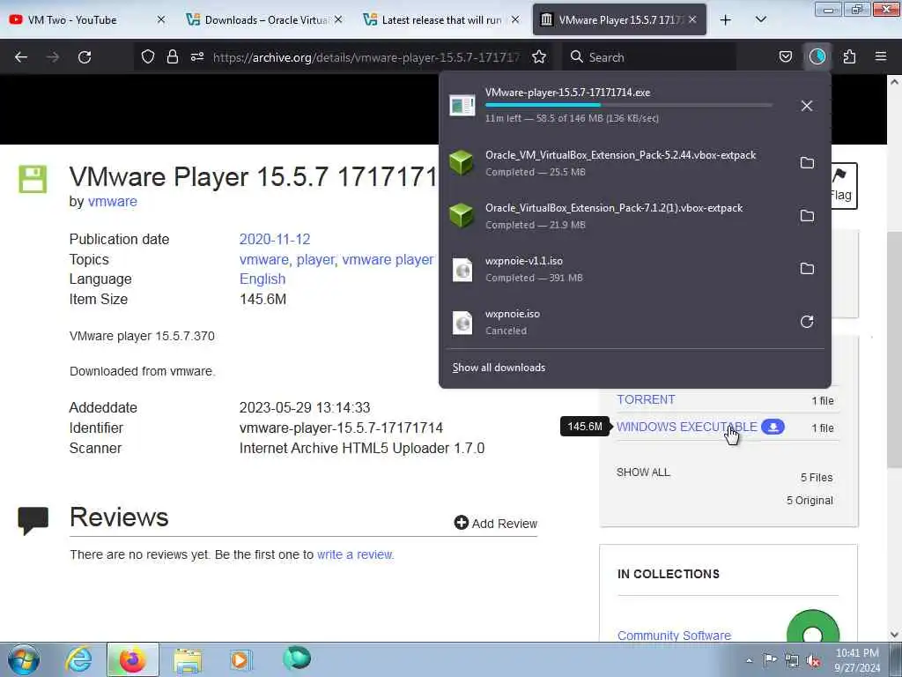Retry the canceled wxpnoie.iso download
This screenshot has width=902, height=677.
point(807,322)
